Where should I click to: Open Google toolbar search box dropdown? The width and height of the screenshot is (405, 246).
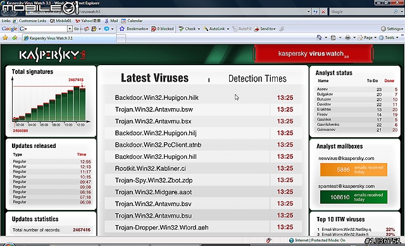(70, 28)
